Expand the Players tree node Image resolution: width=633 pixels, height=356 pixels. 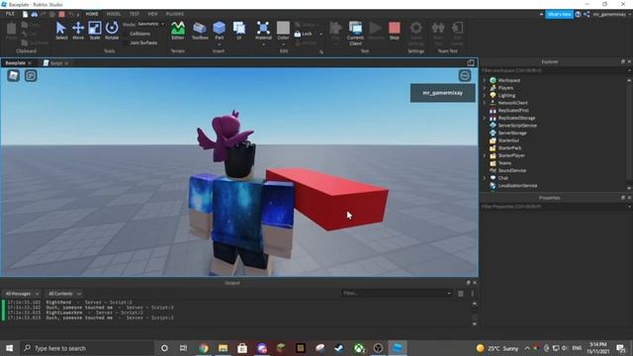tap(484, 88)
